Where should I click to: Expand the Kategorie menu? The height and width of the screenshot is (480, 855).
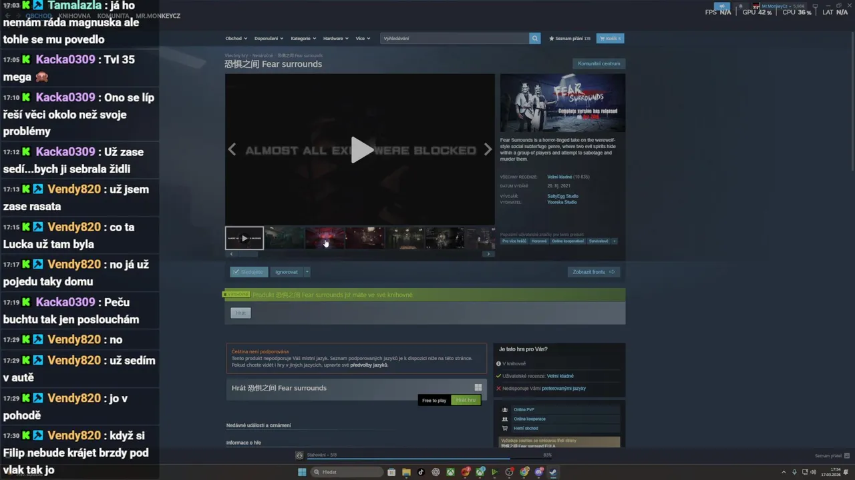point(303,39)
